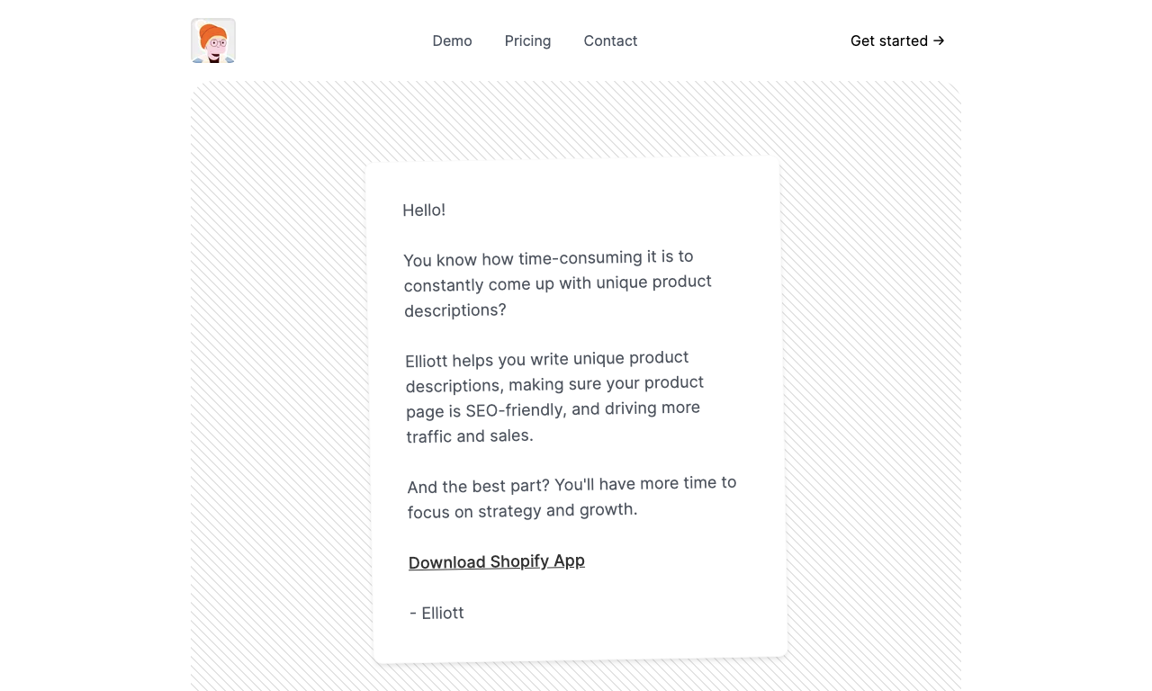Screen dimensions: 1152x691
Task: Click the word Shopify in download link
Action: coord(519,561)
